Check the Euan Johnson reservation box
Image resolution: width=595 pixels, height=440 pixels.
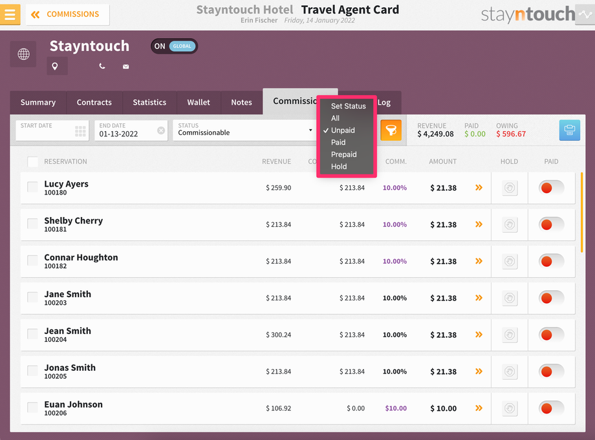32,408
